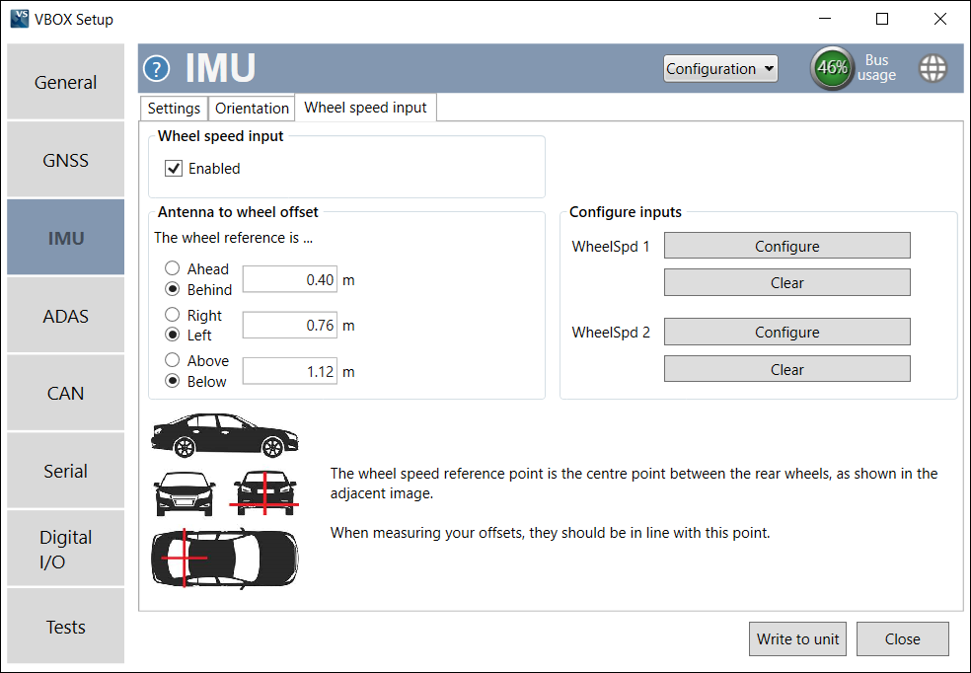971x673 pixels.
Task: Switch to the Orientation tab
Action: point(252,109)
